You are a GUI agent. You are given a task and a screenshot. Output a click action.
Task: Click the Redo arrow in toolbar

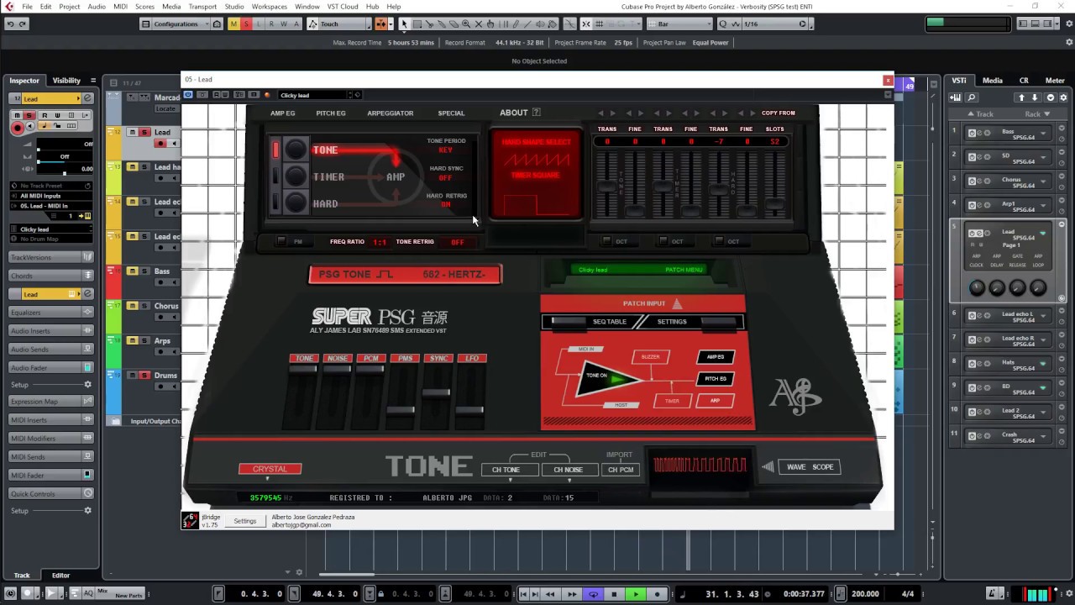pyautogui.click(x=23, y=24)
